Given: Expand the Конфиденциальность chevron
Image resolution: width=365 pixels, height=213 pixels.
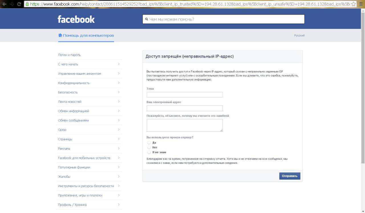Looking at the screenshot, I should [x=118, y=83].
